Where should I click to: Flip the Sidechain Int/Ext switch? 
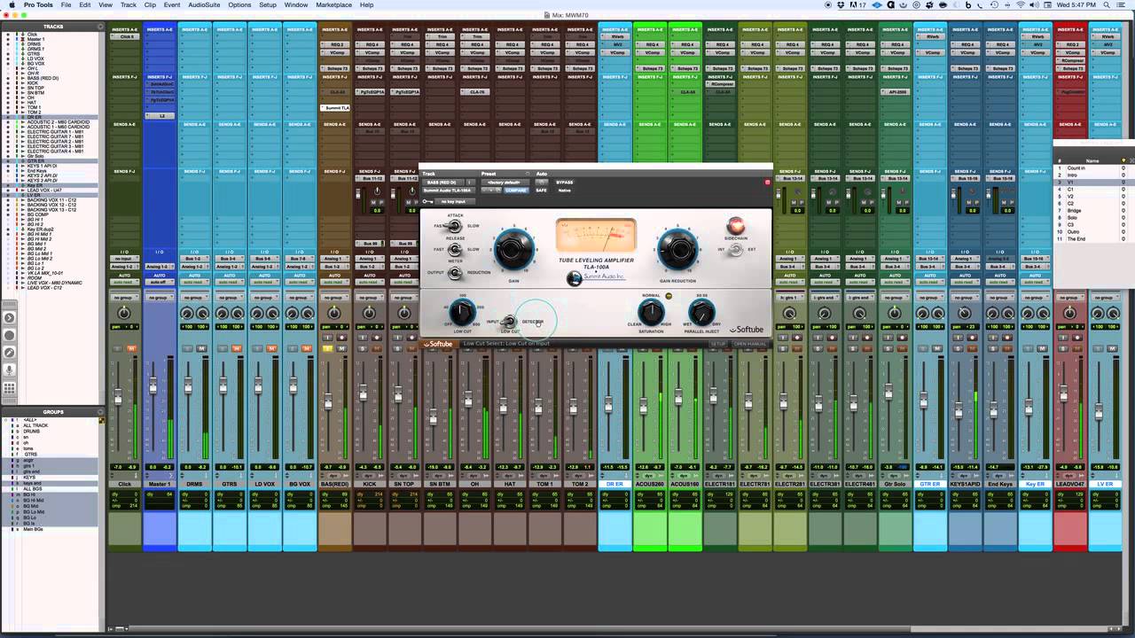[735, 249]
